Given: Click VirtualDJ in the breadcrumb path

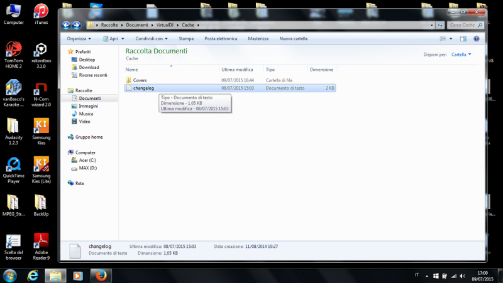Looking at the screenshot, I should click(x=165, y=25).
